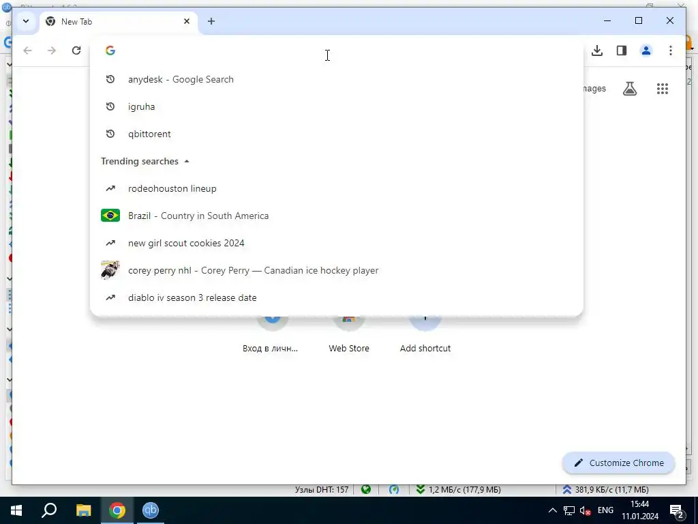Click the Google G logo in omnibox
This screenshot has height=524, width=698.
point(110,50)
